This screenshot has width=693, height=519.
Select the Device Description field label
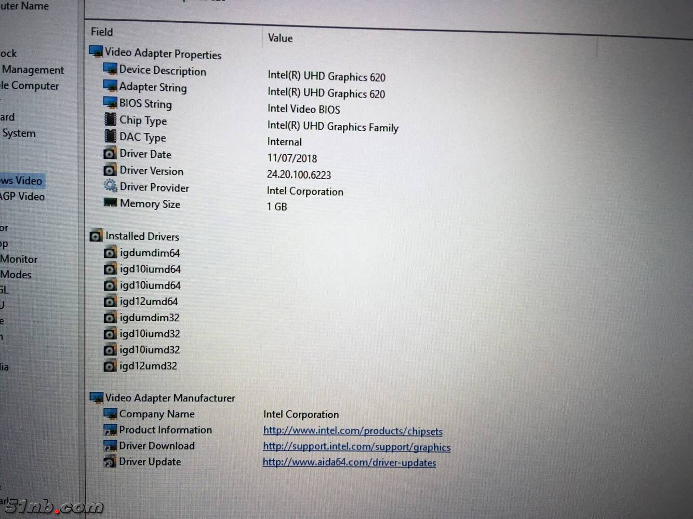(163, 71)
